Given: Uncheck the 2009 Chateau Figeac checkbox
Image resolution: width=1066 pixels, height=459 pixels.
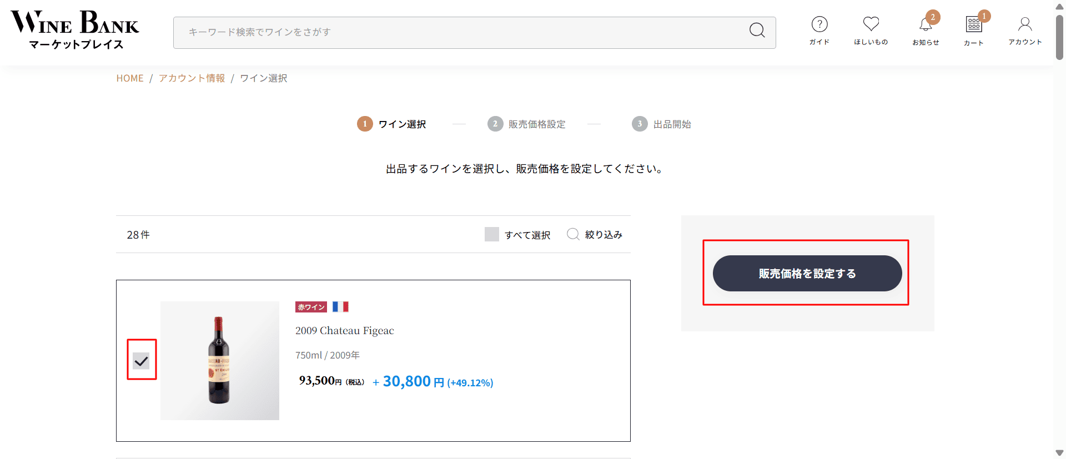Looking at the screenshot, I should [142, 361].
